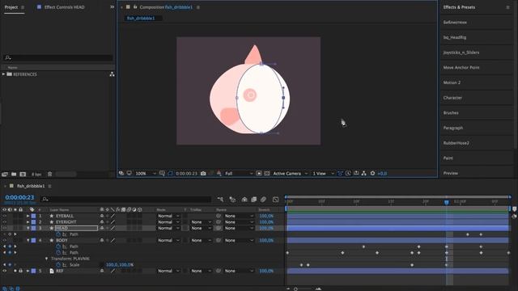This screenshot has height=291, width=518.
Task: Open the project flowchart view icon
Action: [x=112, y=74]
